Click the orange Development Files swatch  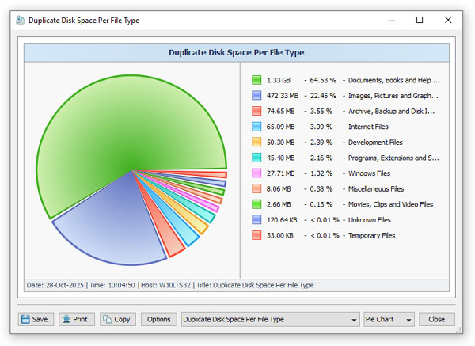[256, 142]
